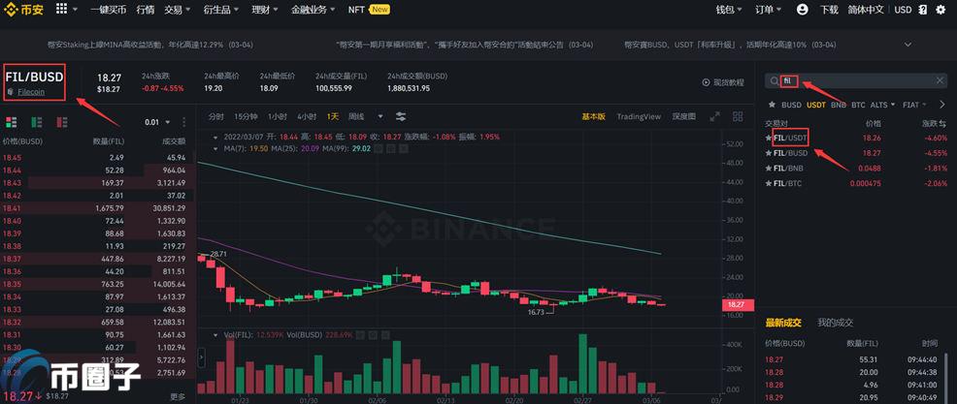Change language via 简体中文
957x404 pixels.
pos(866,10)
